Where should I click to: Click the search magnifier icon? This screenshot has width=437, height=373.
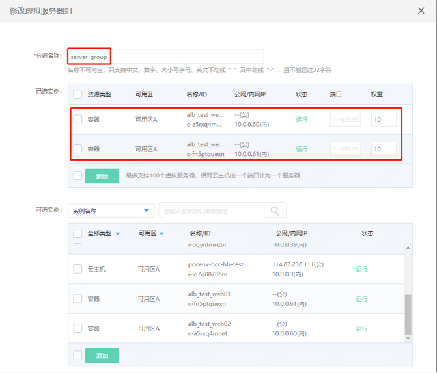coord(275,211)
